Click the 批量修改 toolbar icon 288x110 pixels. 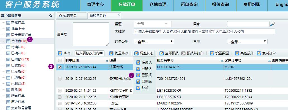111,53
